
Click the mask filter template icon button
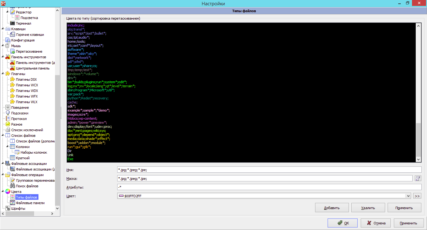(418, 178)
